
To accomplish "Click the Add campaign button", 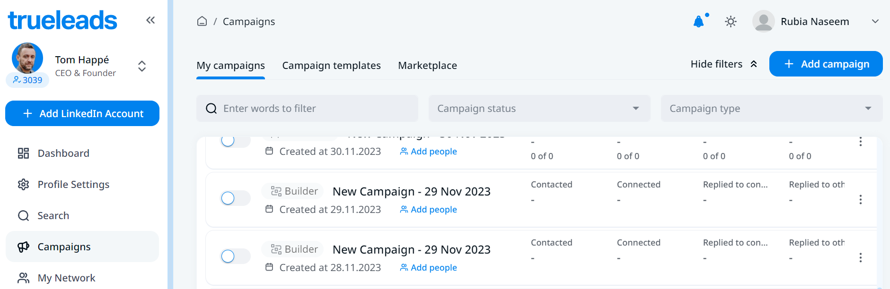I will [x=826, y=64].
